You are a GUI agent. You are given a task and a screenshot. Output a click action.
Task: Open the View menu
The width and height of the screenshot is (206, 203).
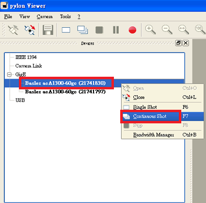point(25,17)
